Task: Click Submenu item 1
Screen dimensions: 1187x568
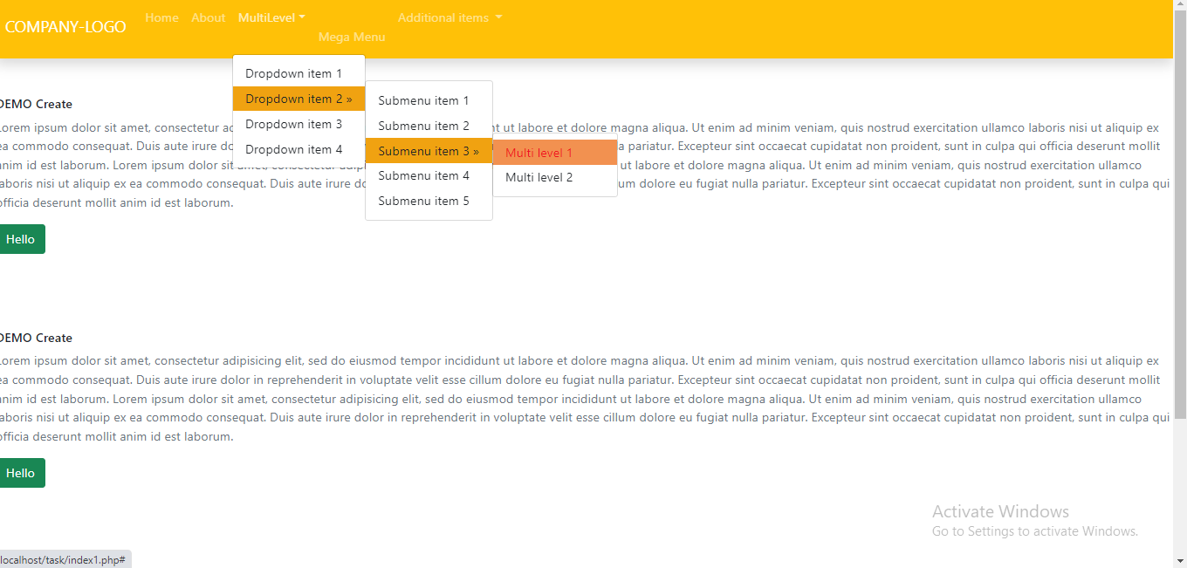Action: point(424,100)
